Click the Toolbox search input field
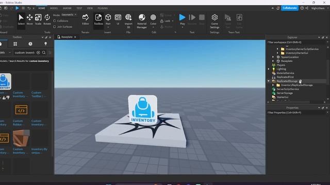The width and height of the screenshot is (330, 185). pos(24,52)
